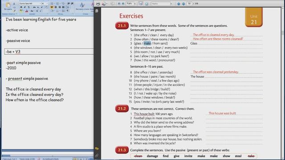285x160 pixels.
Task: Toggle align left paragraph button
Action: (x=52, y=7)
